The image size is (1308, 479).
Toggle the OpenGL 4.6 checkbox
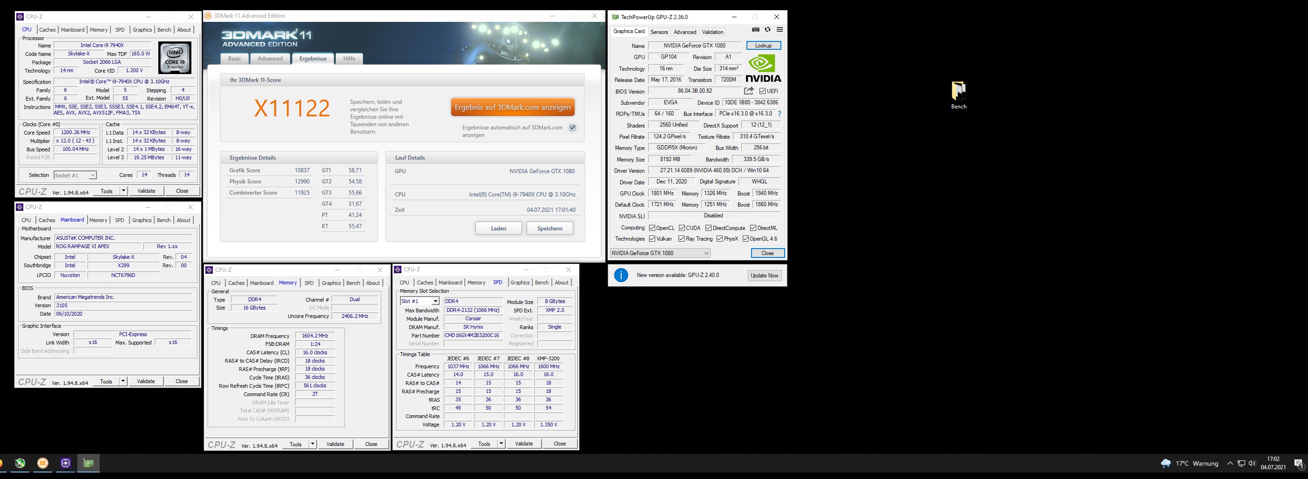[x=745, y=238]
